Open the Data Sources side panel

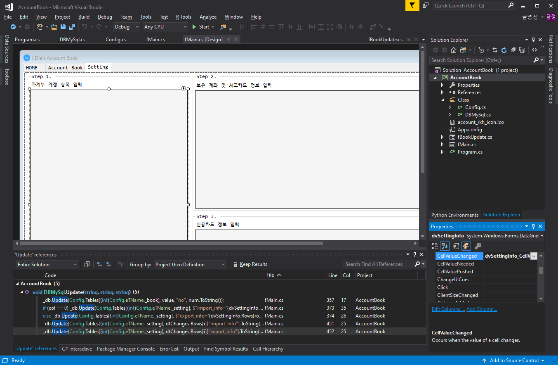[7, 49]
